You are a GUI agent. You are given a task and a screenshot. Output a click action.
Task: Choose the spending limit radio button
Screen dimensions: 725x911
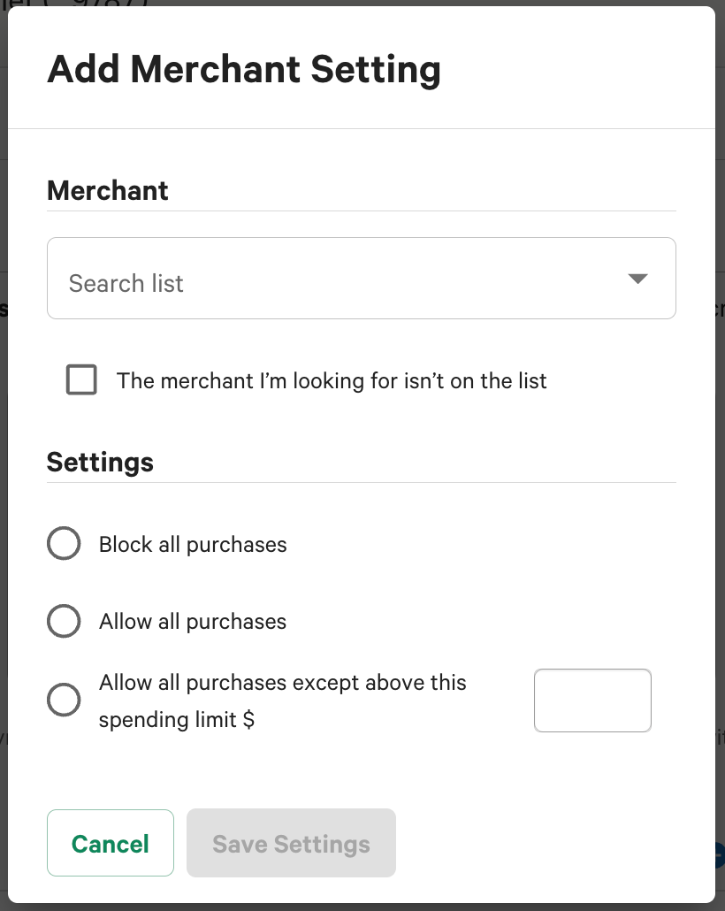[x=64, y=700]
